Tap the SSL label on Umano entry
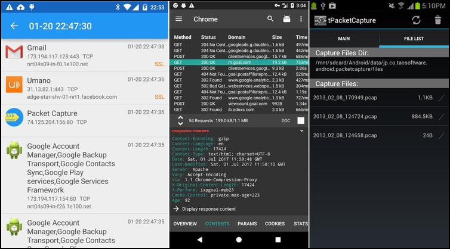The image size is (450, 249). (x=159, y=97)
